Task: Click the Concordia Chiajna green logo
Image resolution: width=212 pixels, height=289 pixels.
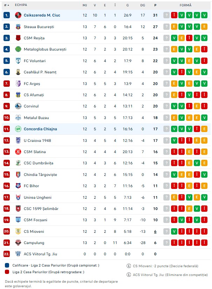Action: pyautogui.click(x=18, y=129)
